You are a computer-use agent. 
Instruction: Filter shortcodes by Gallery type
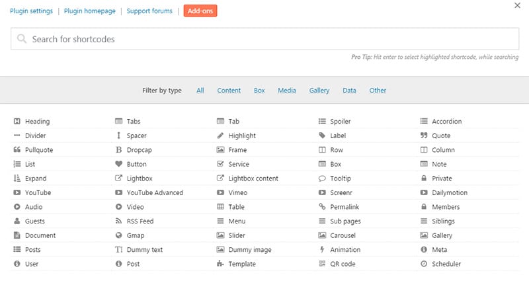(319, 91)
